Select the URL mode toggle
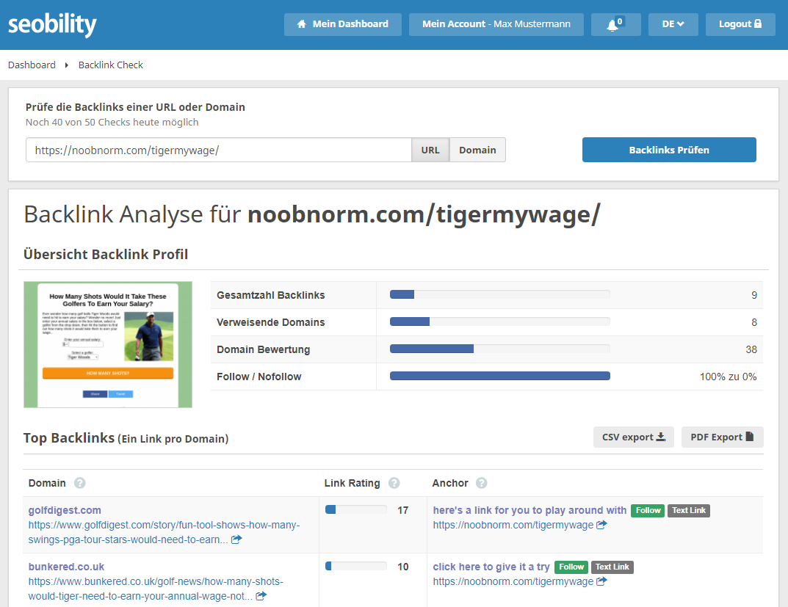The height and width of the screenshot is (607, 788). (x=430, y=150)
